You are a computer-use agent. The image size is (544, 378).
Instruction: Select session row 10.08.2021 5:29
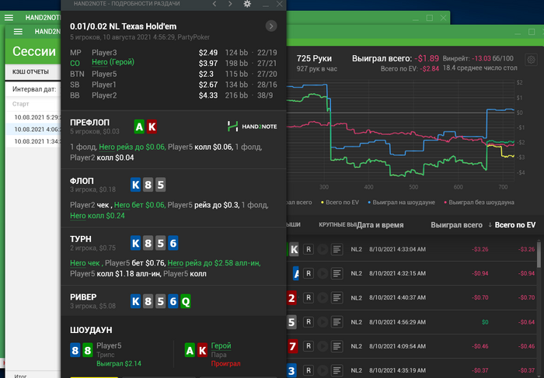(x=33, y=117)
